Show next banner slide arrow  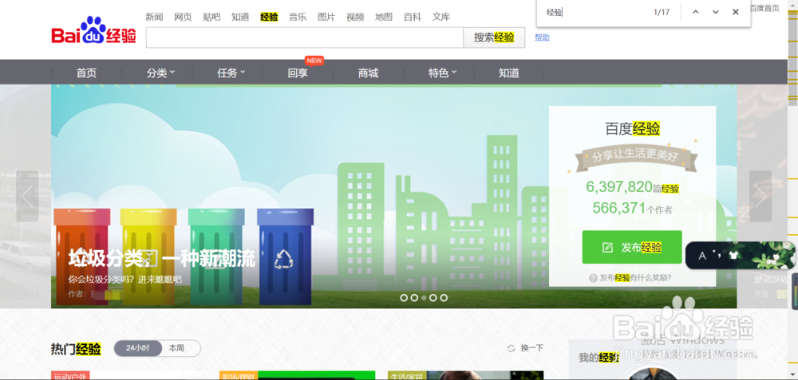pos(760,196)
